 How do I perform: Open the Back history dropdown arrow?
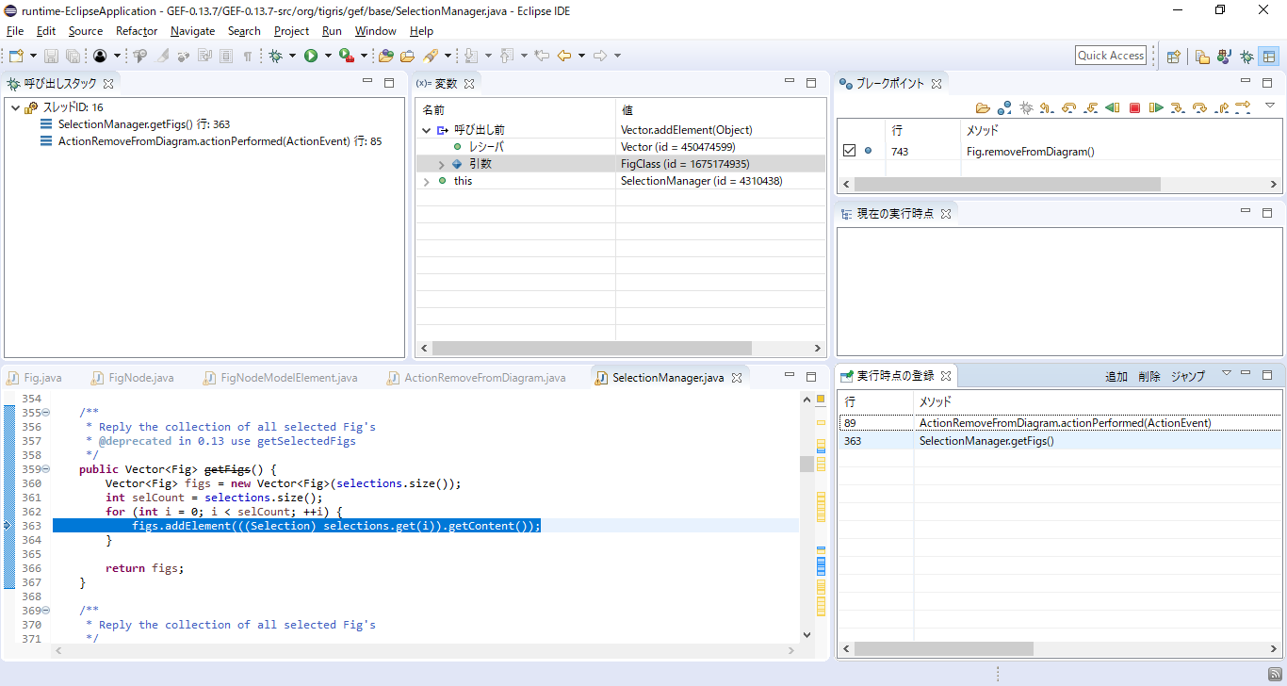pyautogui.click(x=581, y=56)
